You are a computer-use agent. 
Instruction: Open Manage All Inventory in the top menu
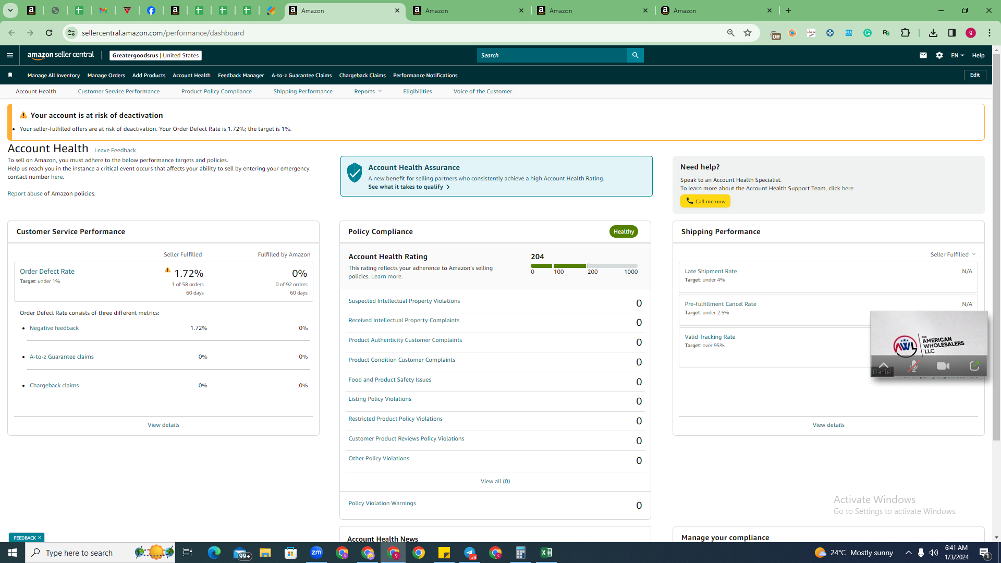(54, 75)
